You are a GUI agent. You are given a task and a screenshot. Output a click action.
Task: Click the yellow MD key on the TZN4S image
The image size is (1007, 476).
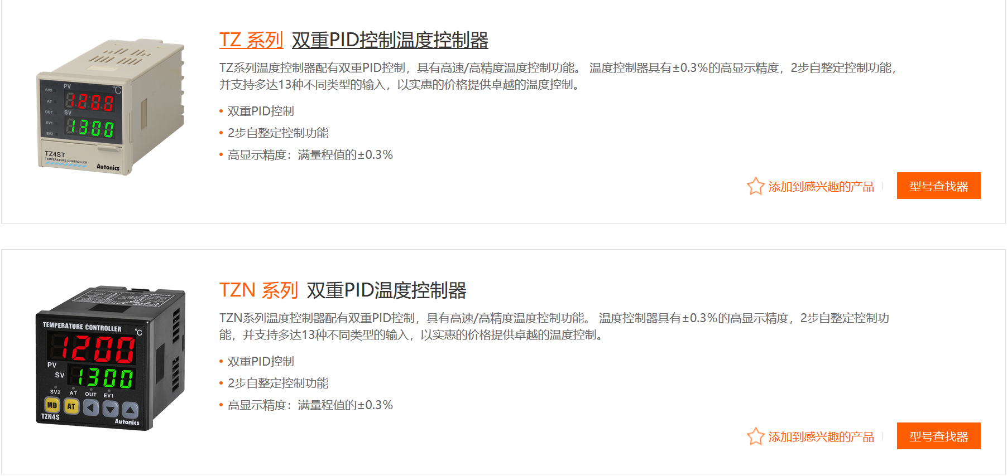[52, 405]
